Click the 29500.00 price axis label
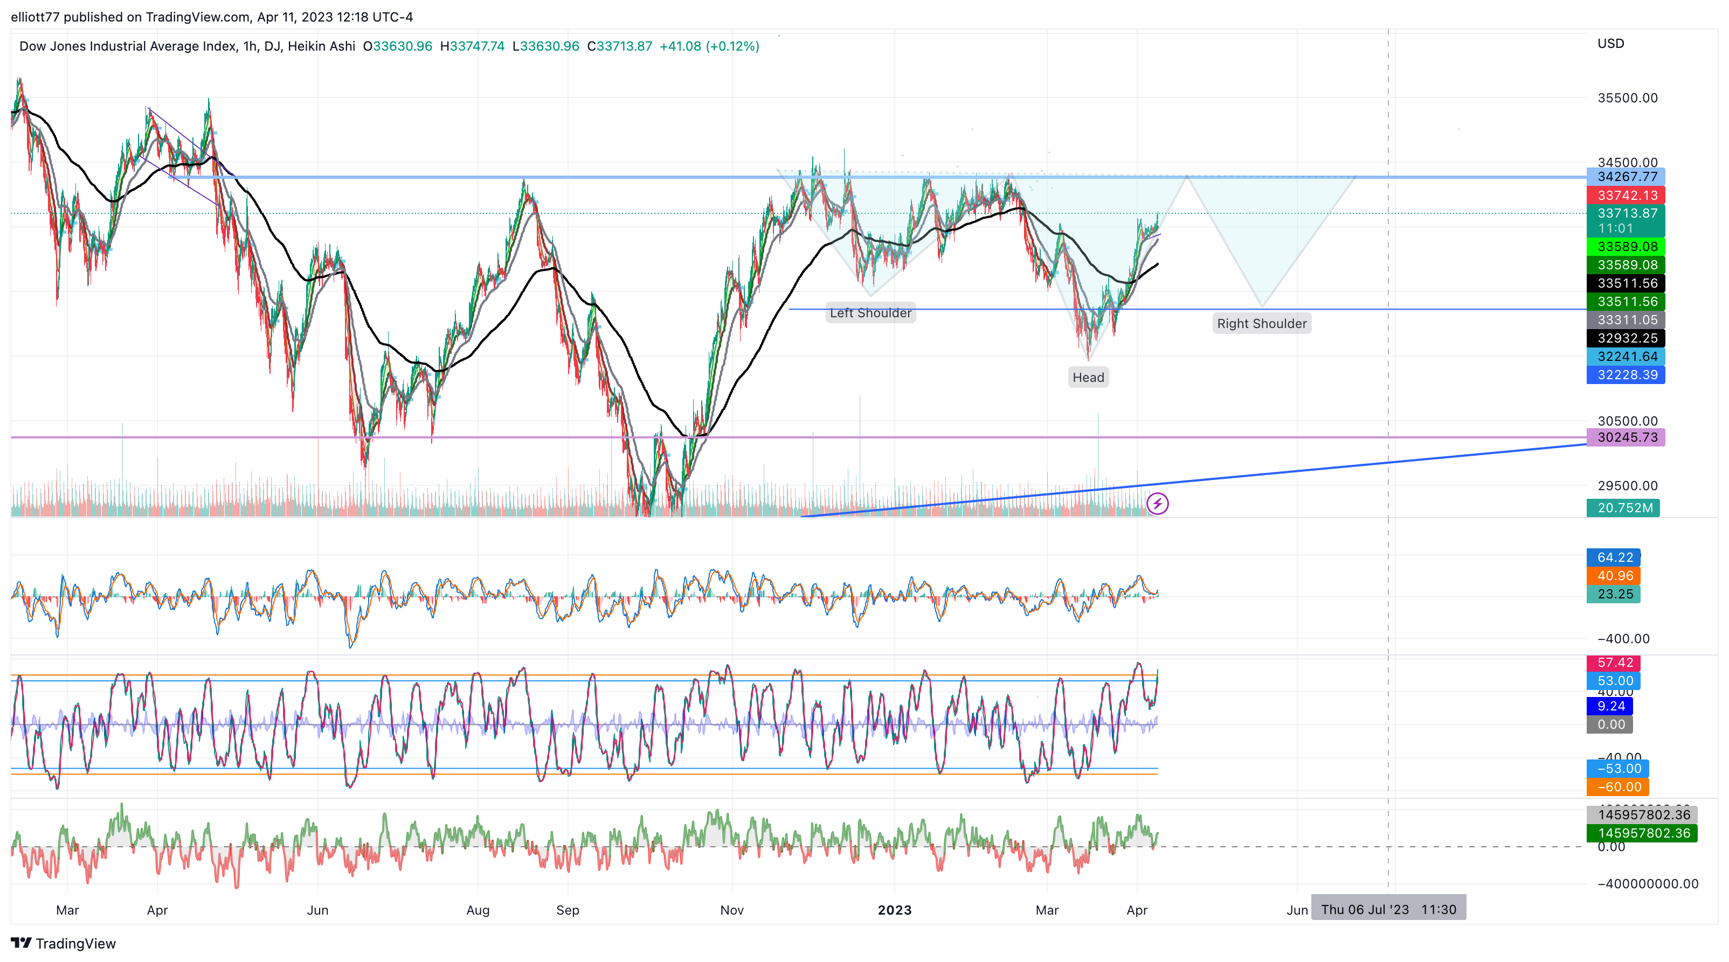The image size is (1729, 962). (x=1627, y=486)
